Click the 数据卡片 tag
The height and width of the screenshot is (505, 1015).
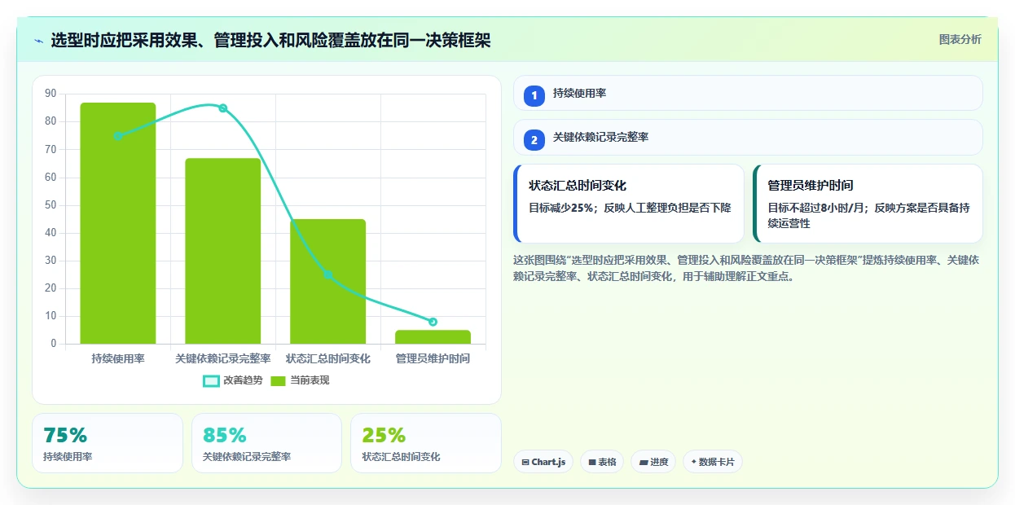click(713, 462)
